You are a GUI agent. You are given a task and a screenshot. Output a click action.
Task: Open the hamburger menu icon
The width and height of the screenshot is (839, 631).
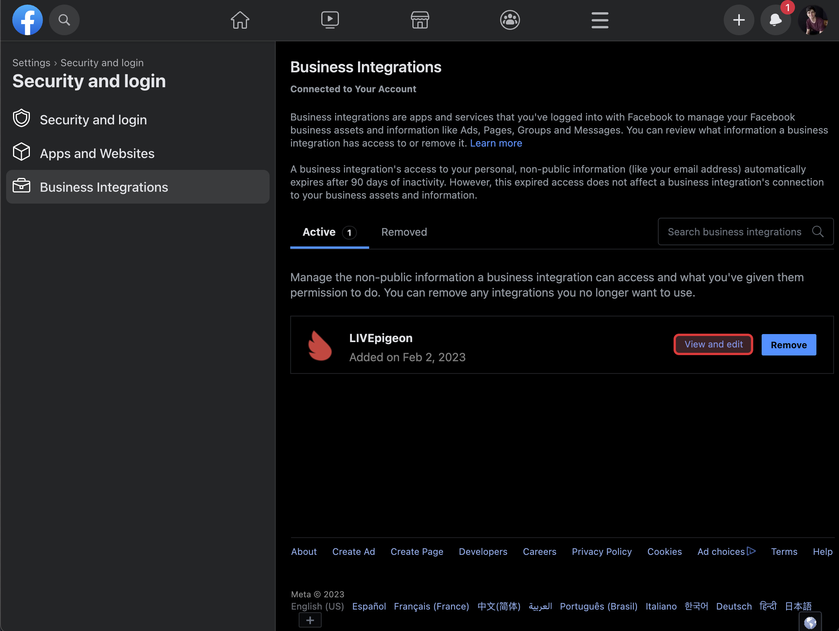click(600, 20)
